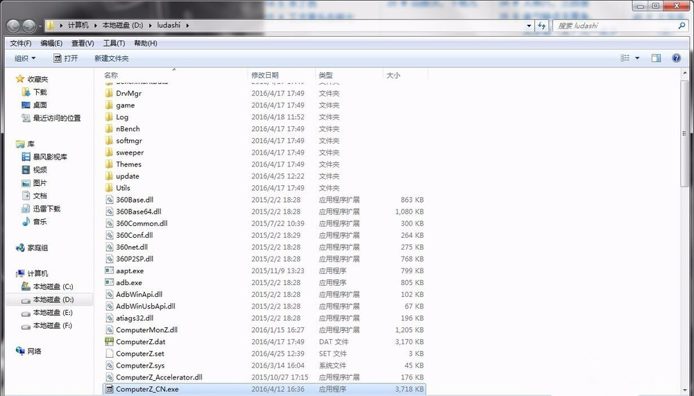Select the 家庭组 homegroup icon

(20, 248)
